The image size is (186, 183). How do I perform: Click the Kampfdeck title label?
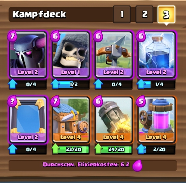coord(39,14)
